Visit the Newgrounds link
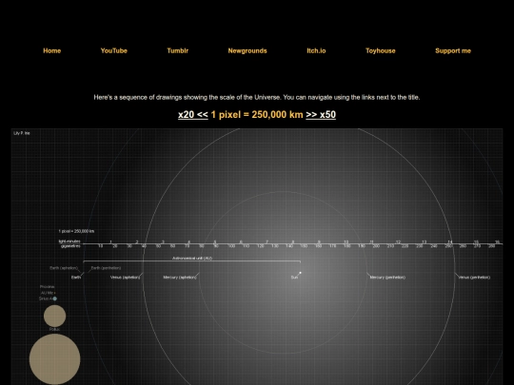The width and height of the screenshot is (514, 385). tap(247, 50)
